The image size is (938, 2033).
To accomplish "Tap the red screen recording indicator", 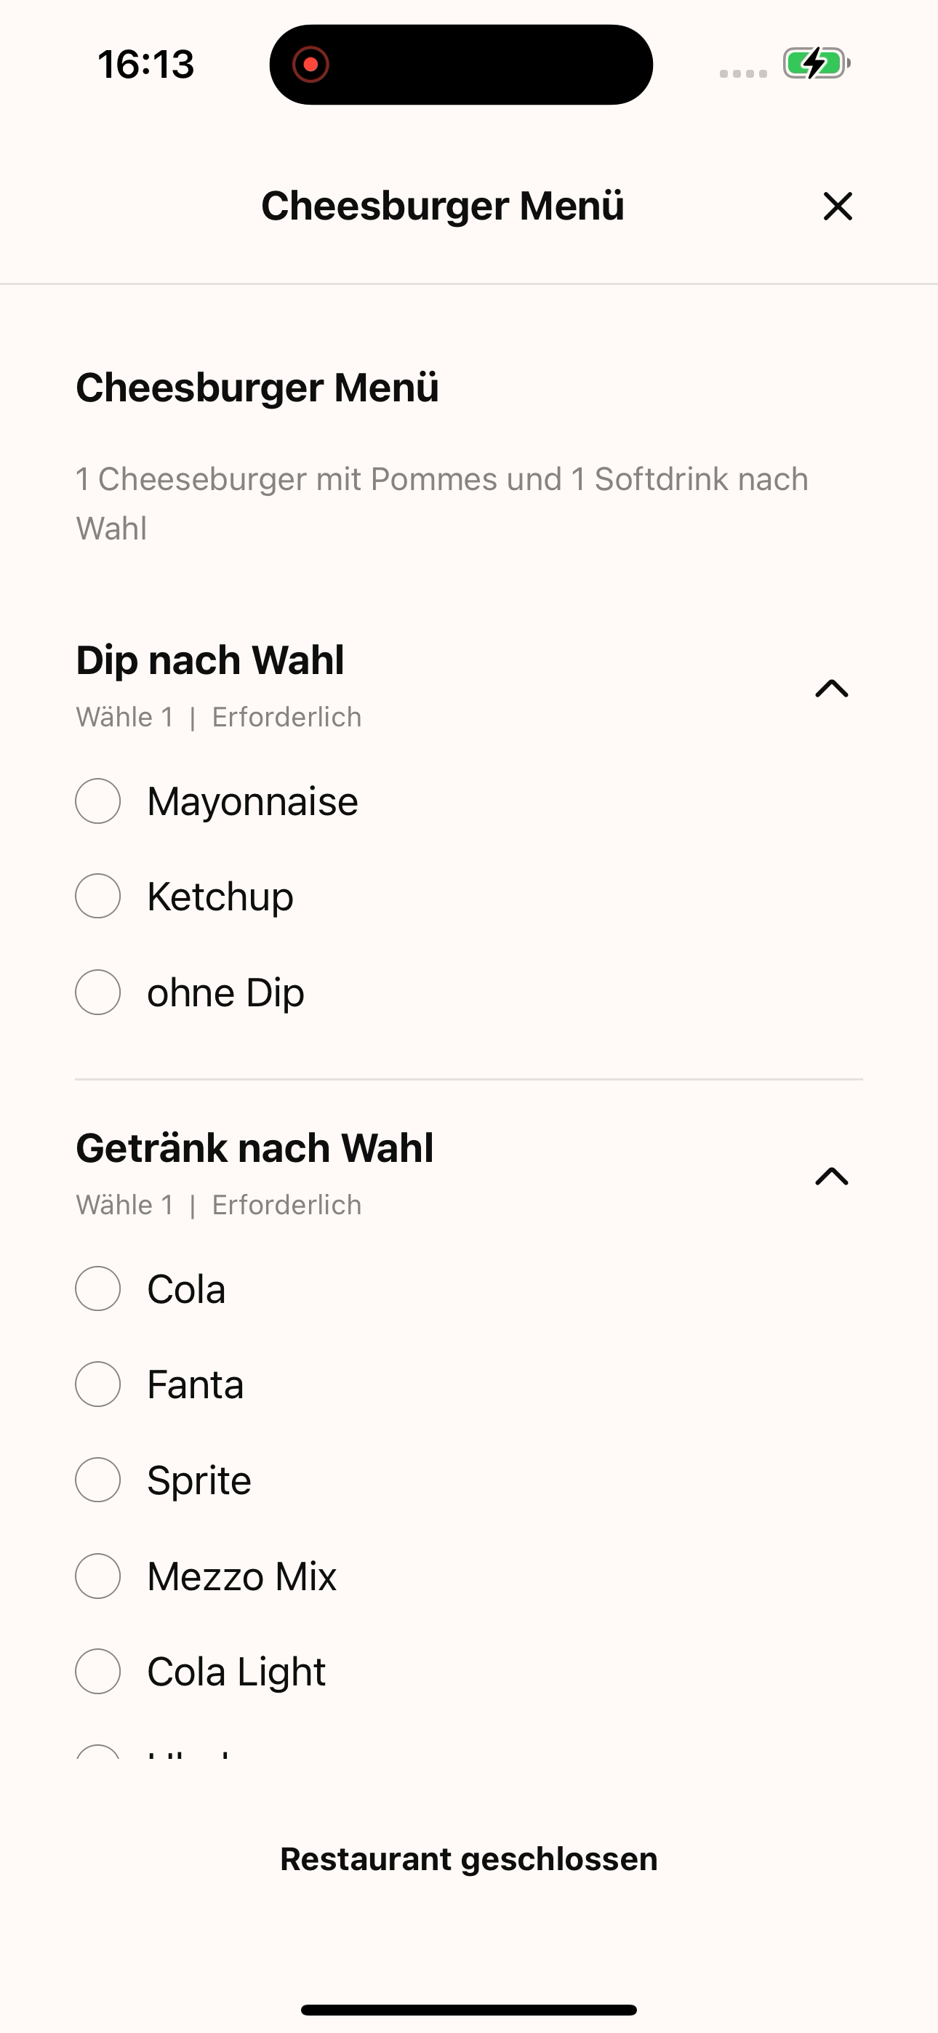I will [310, 64].
